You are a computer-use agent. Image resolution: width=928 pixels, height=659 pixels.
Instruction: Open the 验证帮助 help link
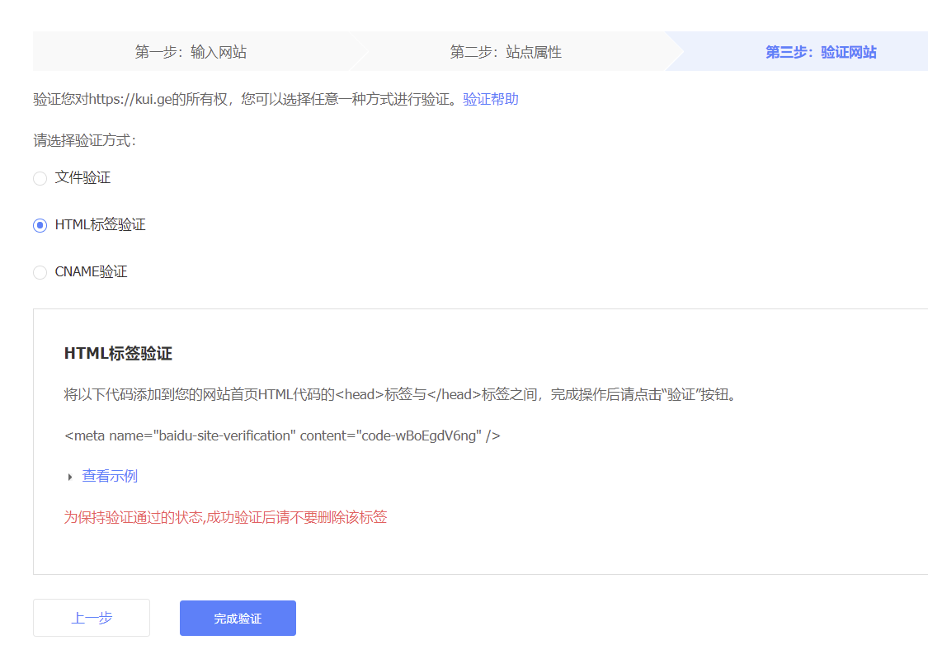[x=490, y=98]
